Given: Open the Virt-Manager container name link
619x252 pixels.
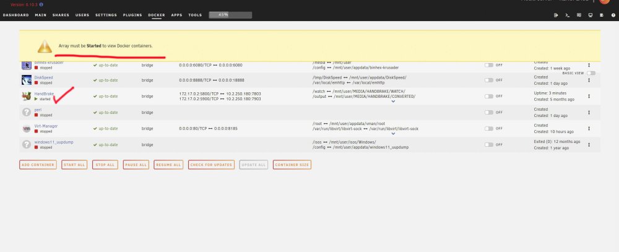Looking at the screenshot, I should point(46,126).
